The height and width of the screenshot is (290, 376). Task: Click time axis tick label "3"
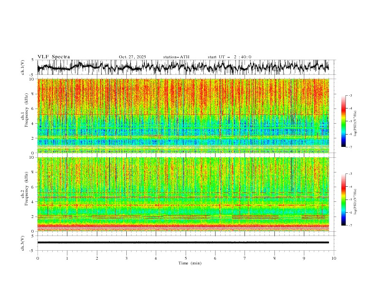click(126, 258)
